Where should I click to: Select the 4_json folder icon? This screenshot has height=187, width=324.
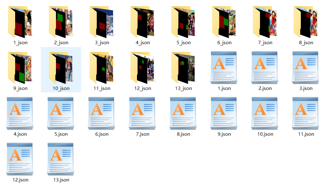point(143,22)
